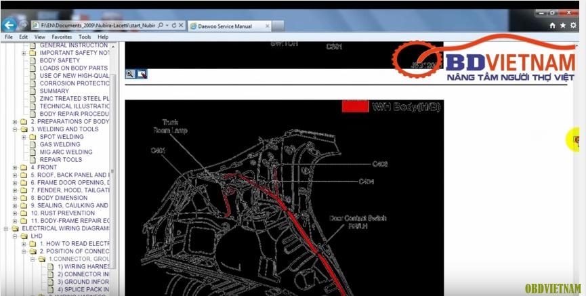Expand 1. HOW TO READ ELECTR node

click(x=24, y=244)
